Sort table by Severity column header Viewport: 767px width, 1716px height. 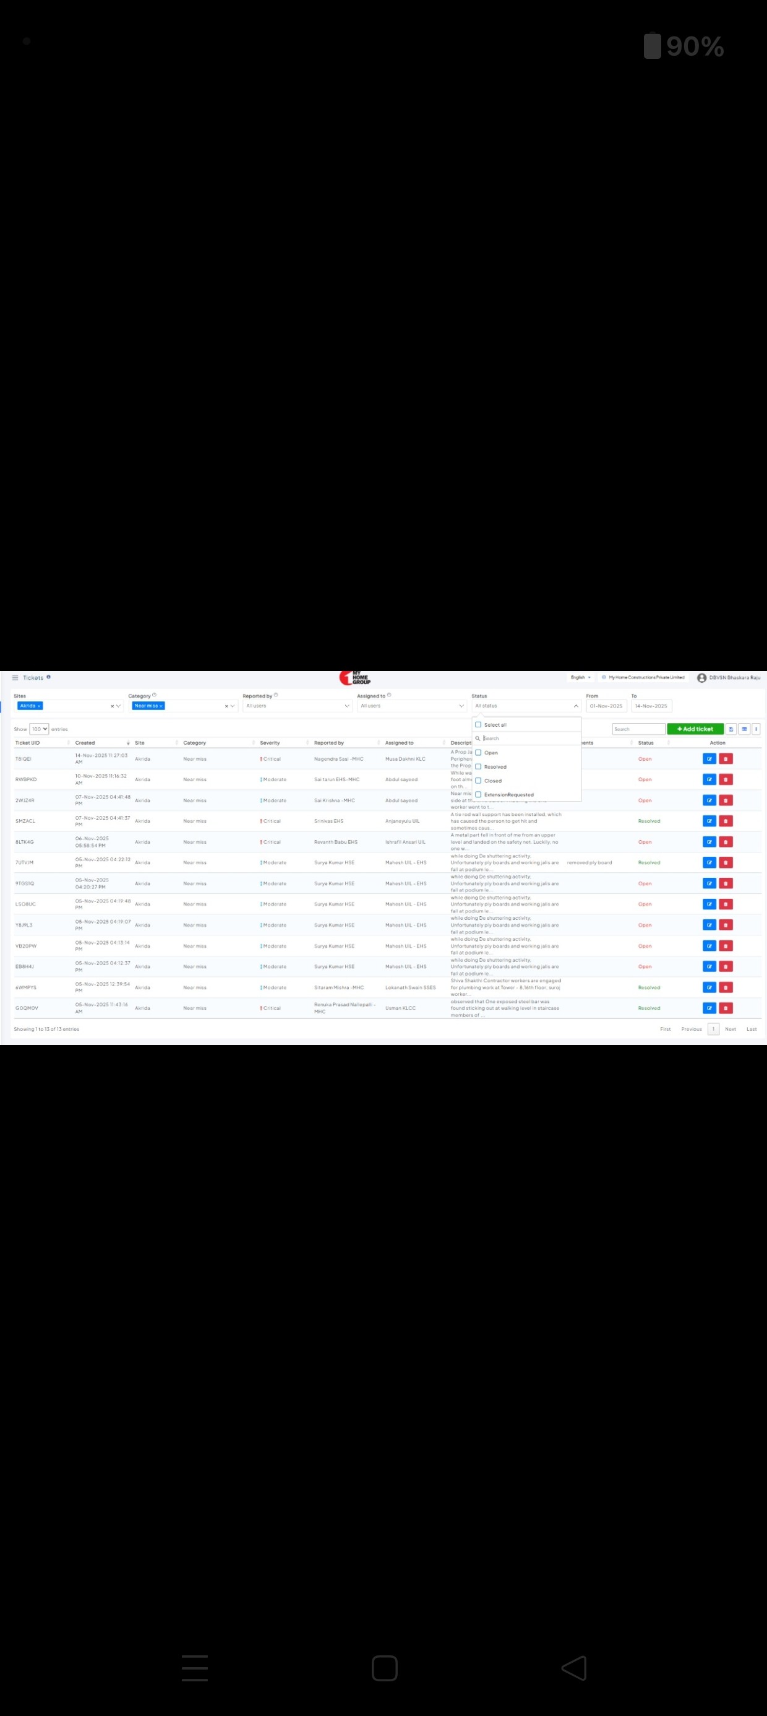(270, 743)
